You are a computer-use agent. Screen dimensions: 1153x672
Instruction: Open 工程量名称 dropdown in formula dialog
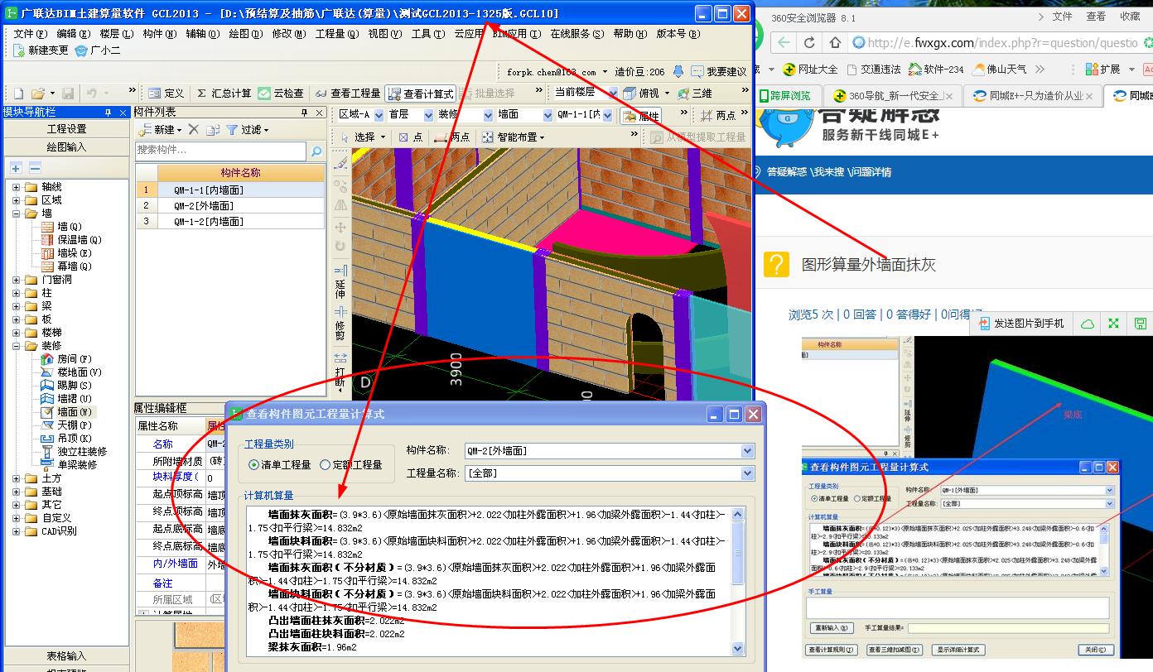click(x=747, y=473)
